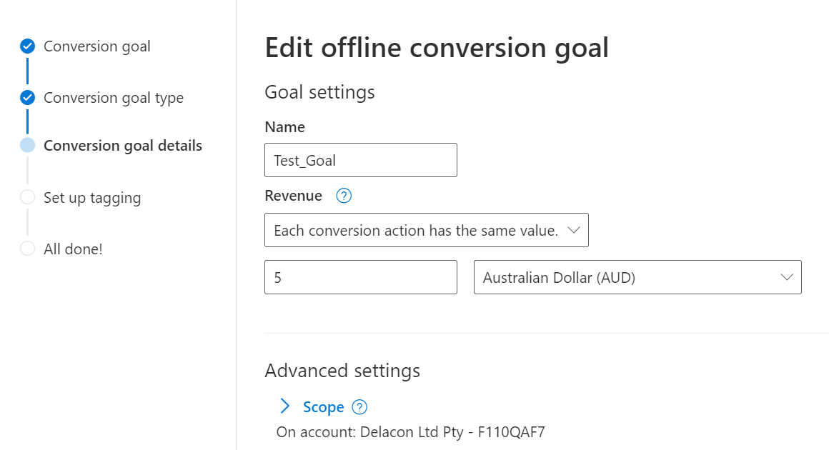Click the Scope help question mark icon
Screen dimensions: 829x450
coord(359,407)
